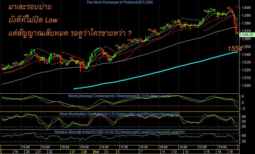Click the 1,500 price axis label
Image resolution: width=255 pixels, height=154 pixels.
(x=246, y=86)
